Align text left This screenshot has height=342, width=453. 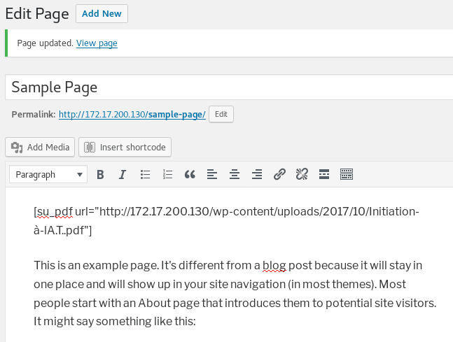212,174
